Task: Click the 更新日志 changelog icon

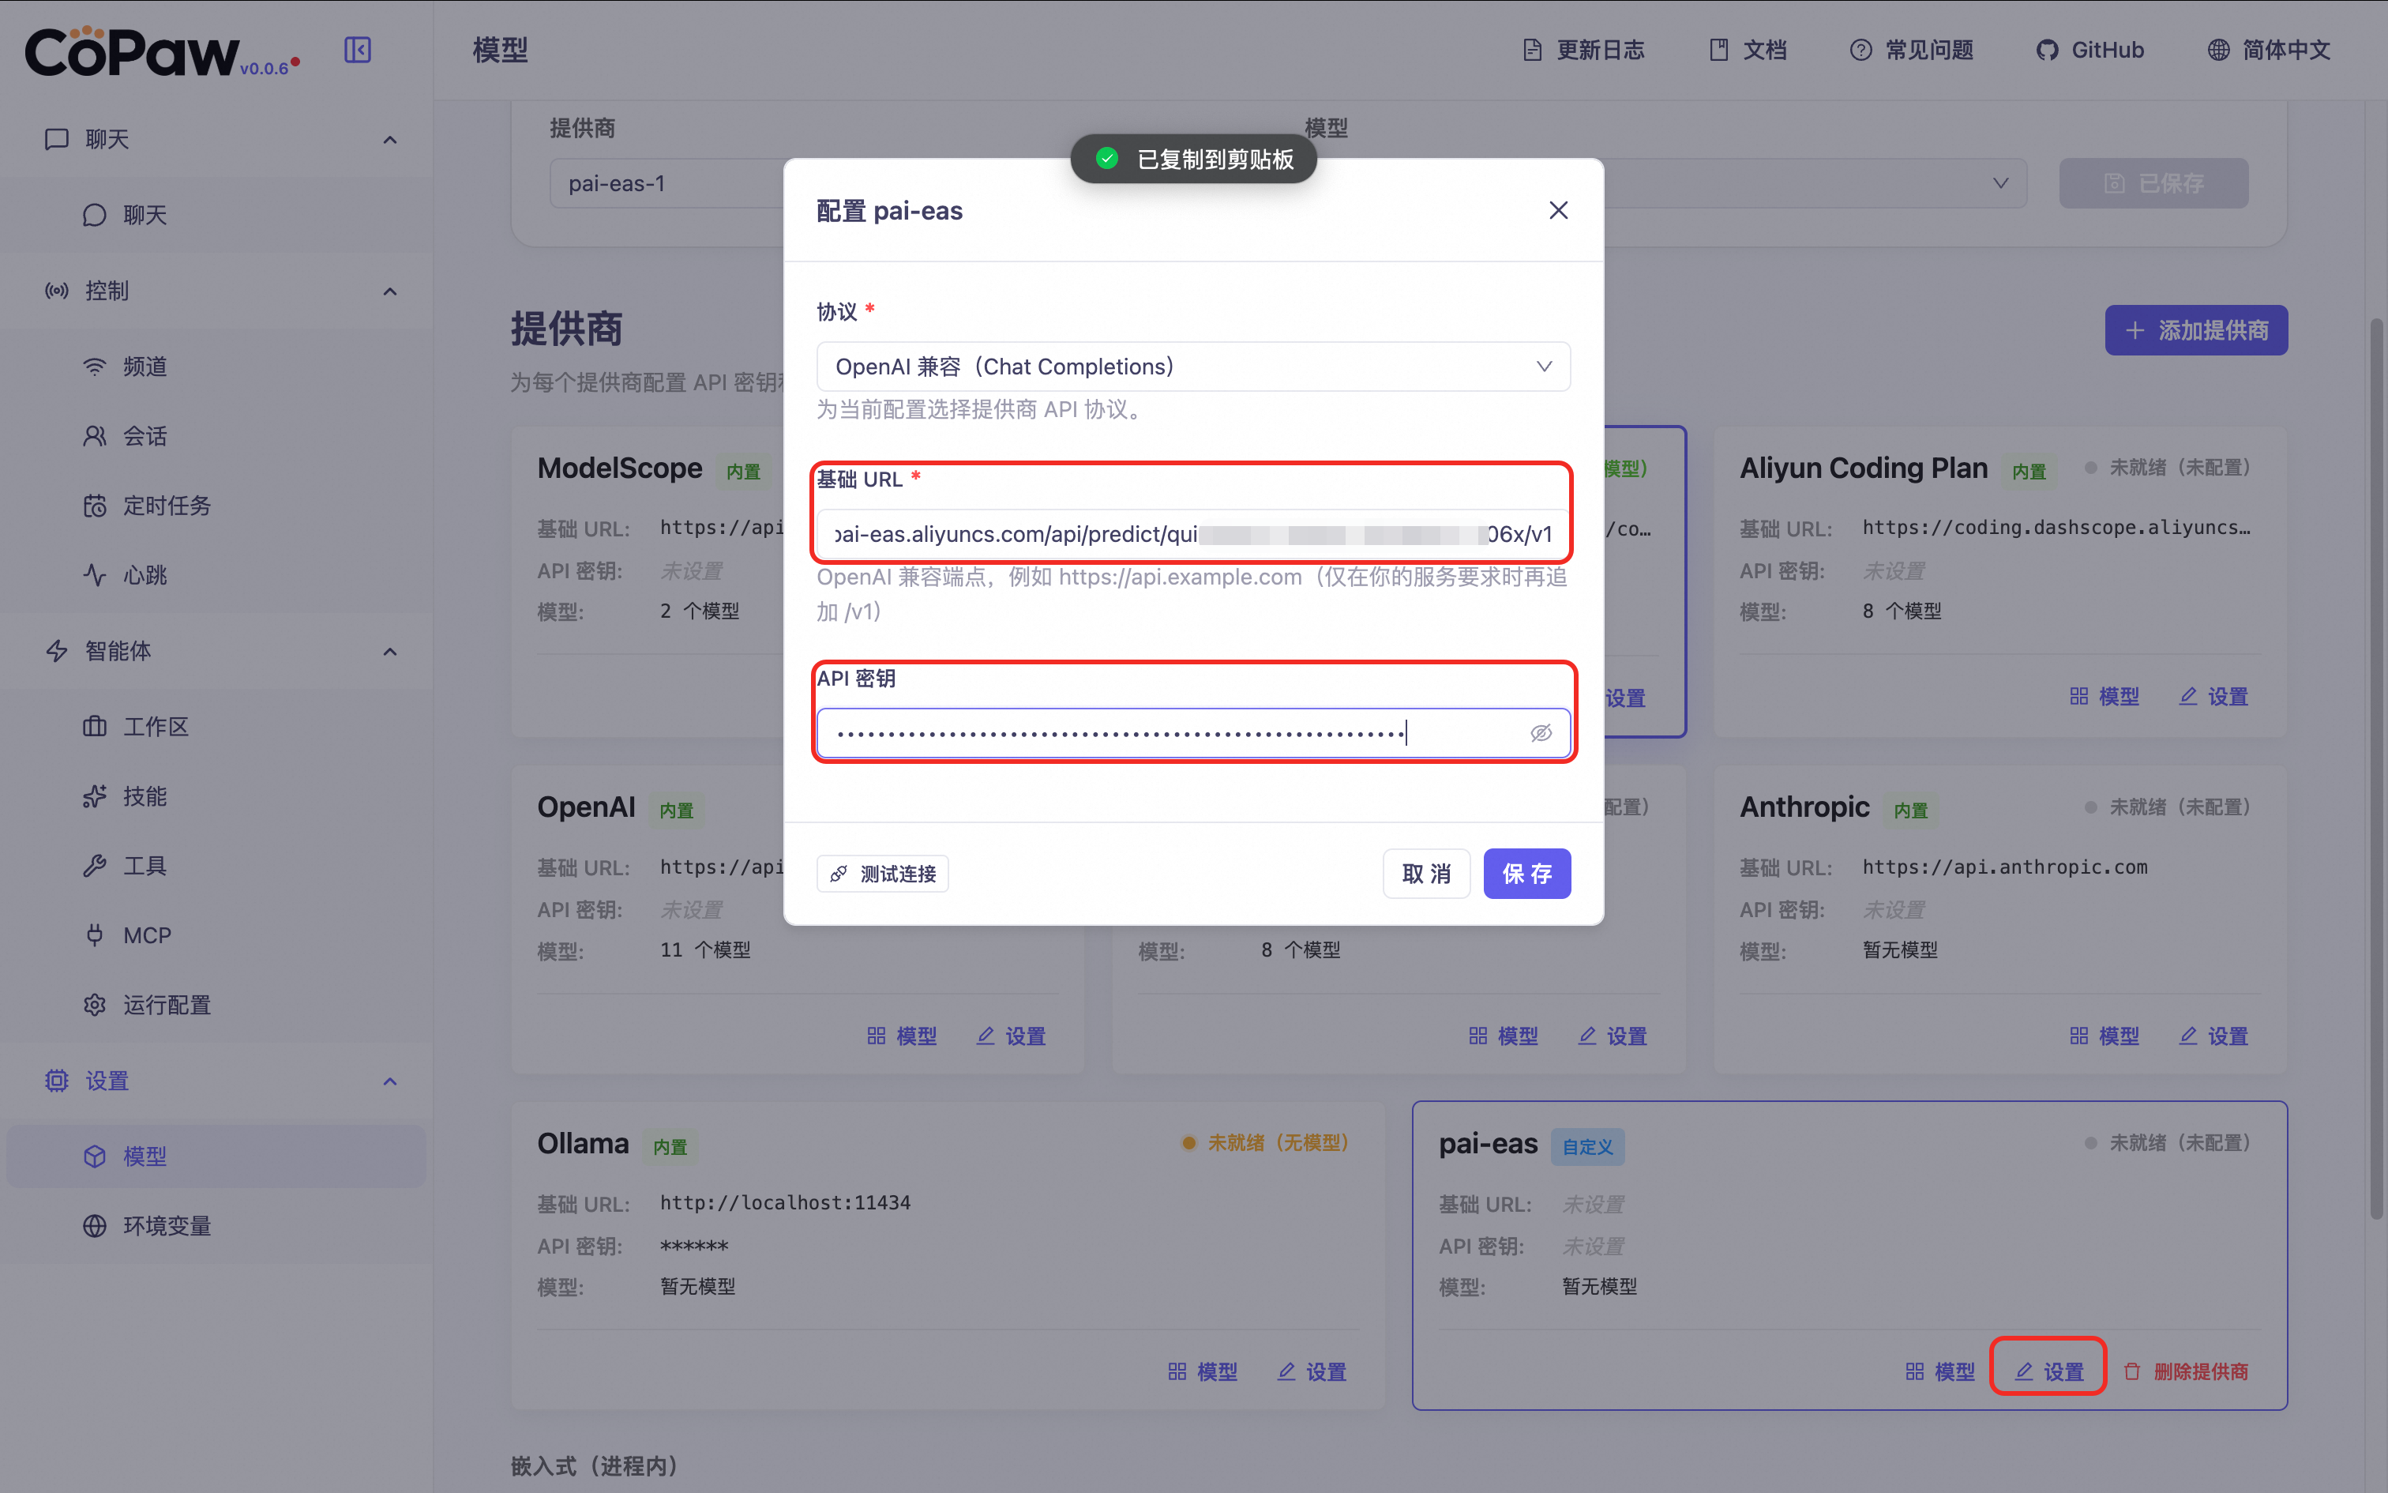Action: tap(1531, 51)
